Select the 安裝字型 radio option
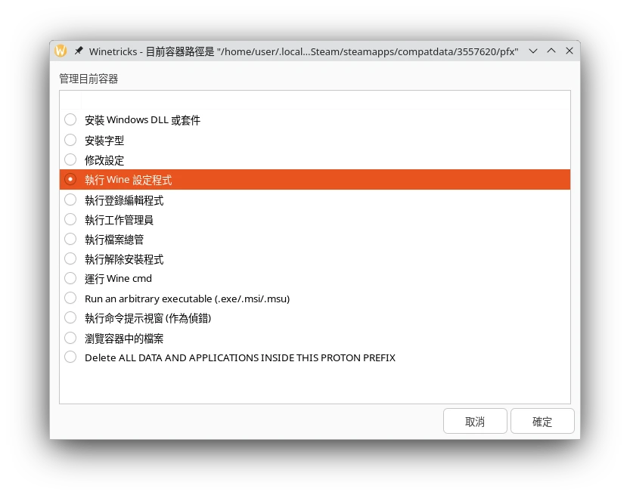630x498 pixels. pyautogui.click(x=70, y=140)
